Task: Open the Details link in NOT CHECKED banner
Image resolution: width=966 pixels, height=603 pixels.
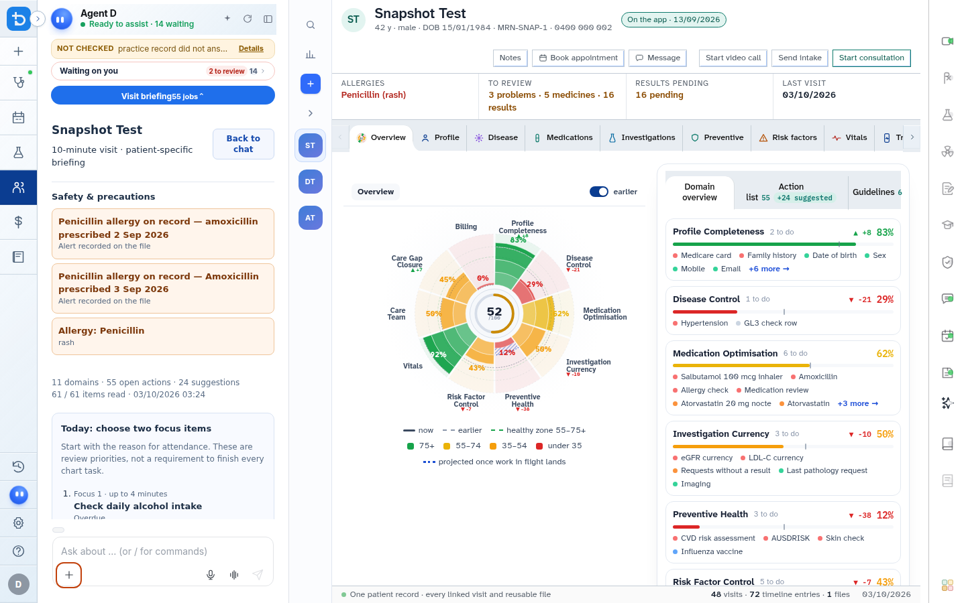Action: point(251,48)
